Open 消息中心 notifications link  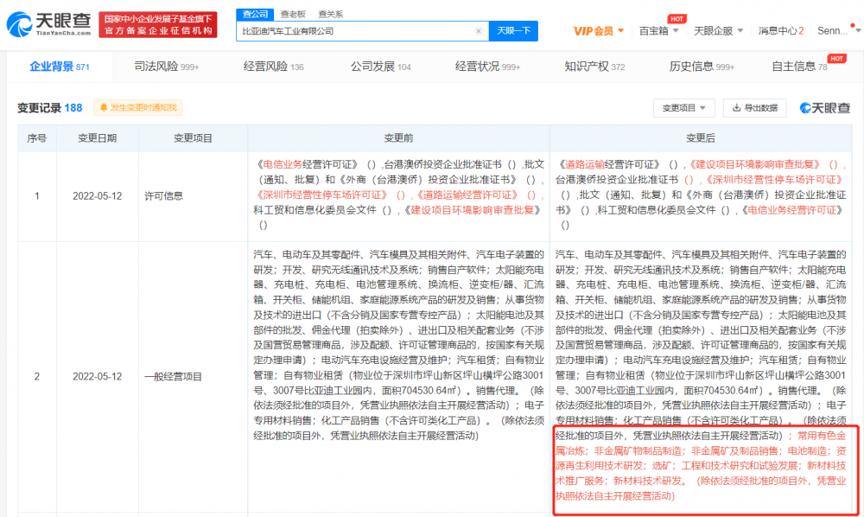click(x=780, y=31)
